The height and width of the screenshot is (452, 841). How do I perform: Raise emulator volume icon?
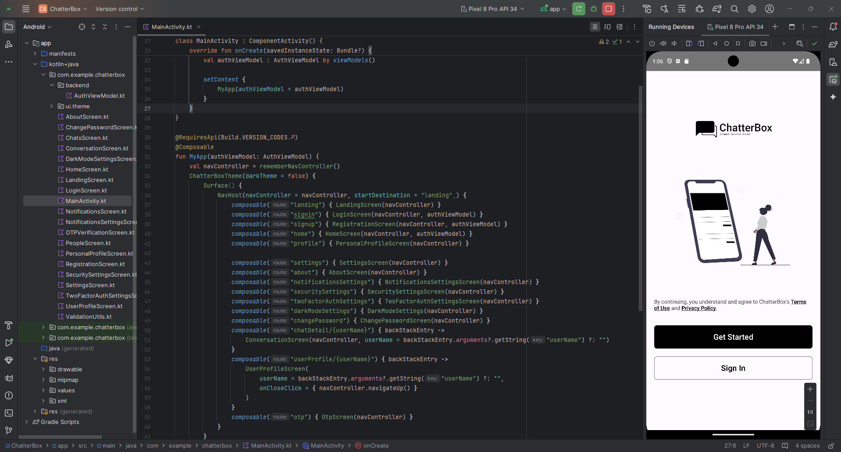click(x=663, y=43)
